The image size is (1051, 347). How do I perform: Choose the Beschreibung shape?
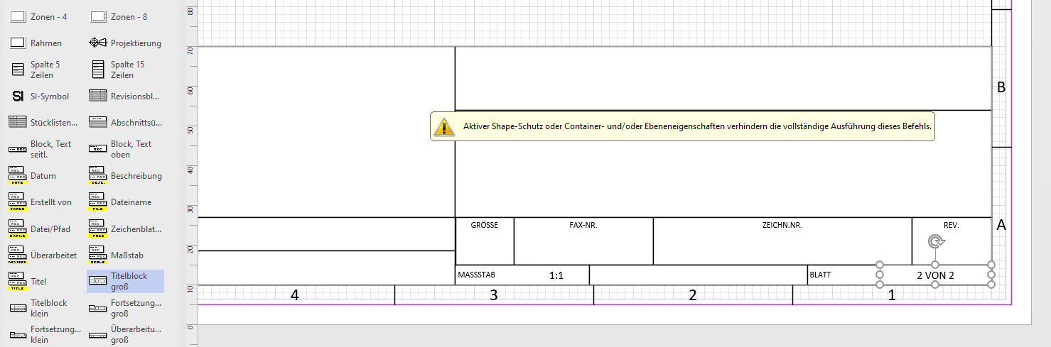coord(125,176)
